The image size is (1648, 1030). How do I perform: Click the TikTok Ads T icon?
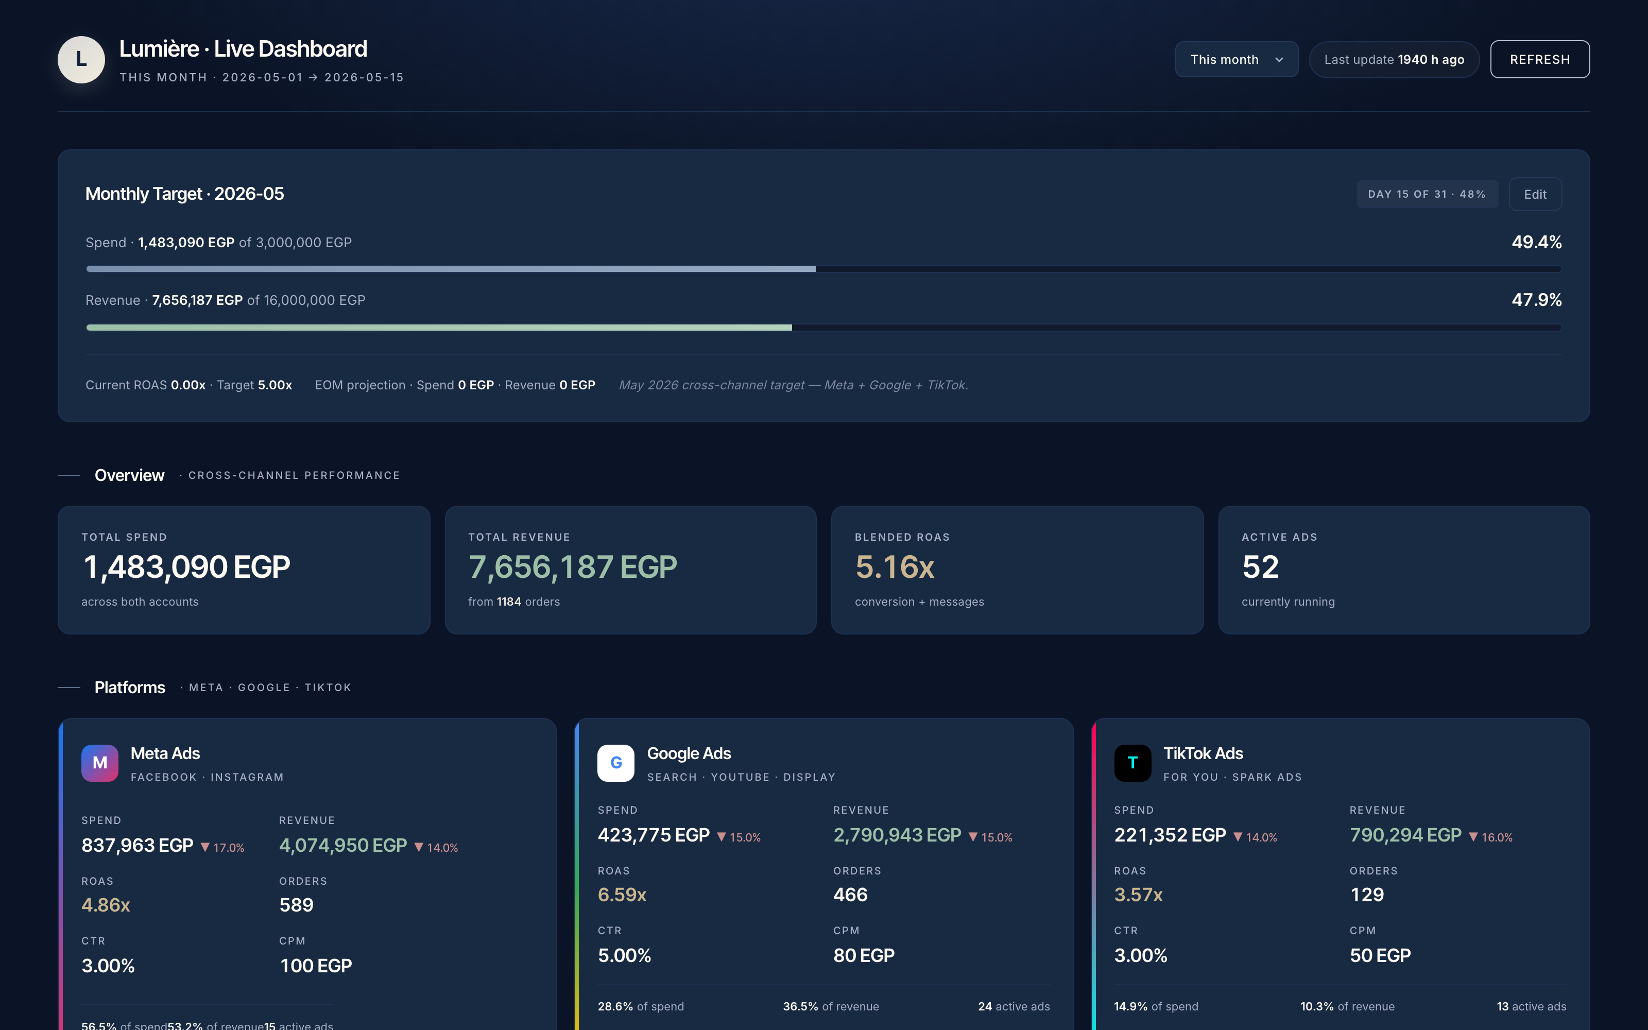click(x=1132, y=763)
